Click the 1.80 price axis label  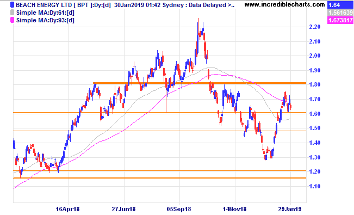314,85
